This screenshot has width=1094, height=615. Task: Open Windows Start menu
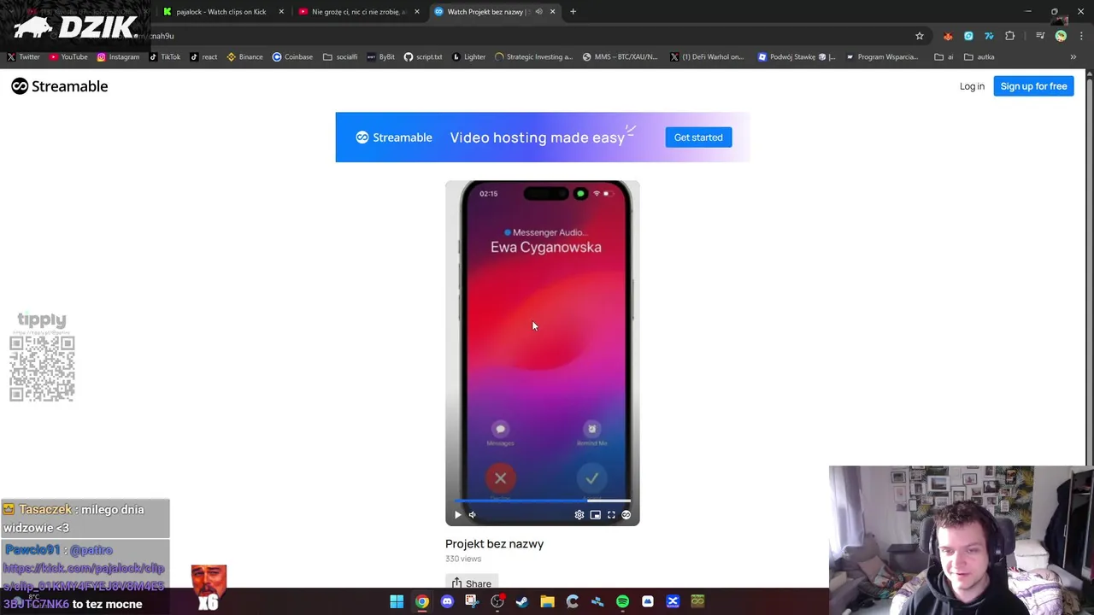(x=397, y=601)
